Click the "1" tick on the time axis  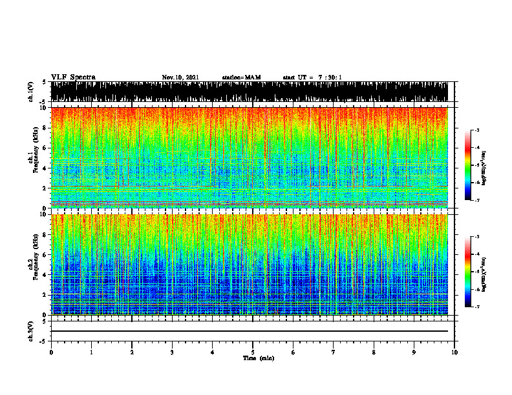click(91, 352)
